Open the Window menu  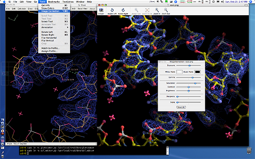point(80,2)
